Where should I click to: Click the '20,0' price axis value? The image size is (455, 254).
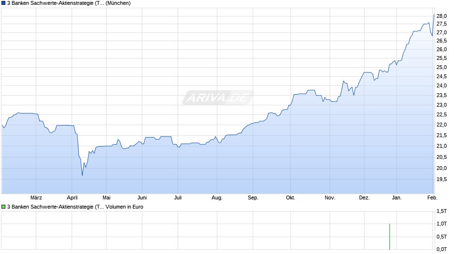[x=441, y=168]
